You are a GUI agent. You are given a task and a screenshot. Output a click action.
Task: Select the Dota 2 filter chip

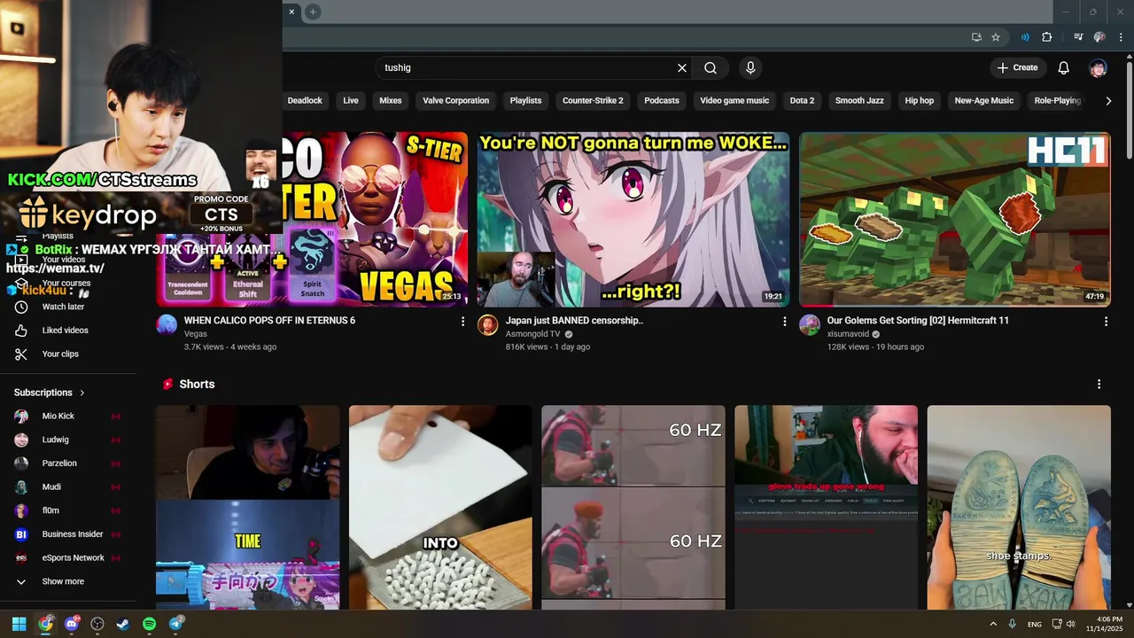pyautogui.click(x=802, y=101)
